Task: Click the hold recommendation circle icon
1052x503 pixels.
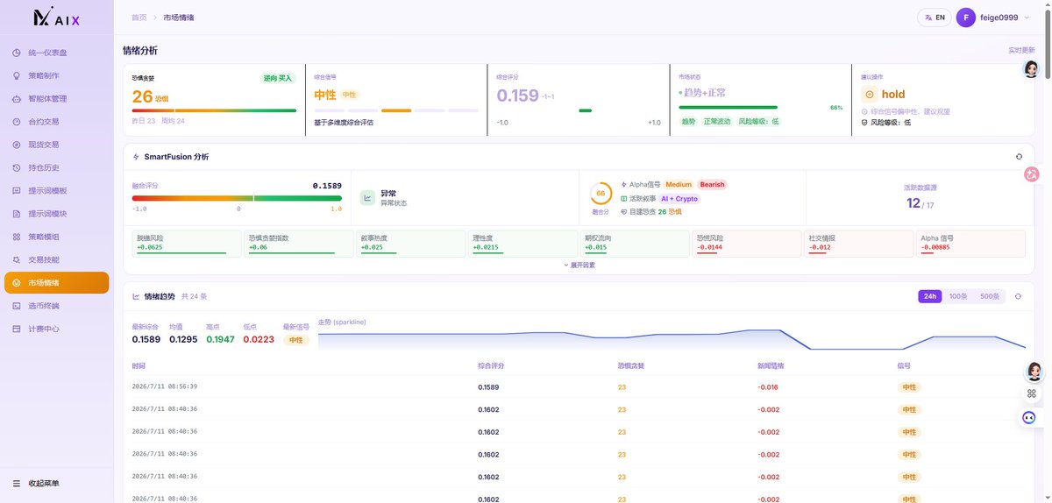Action: pyautogui.click(x=869, y=94)
